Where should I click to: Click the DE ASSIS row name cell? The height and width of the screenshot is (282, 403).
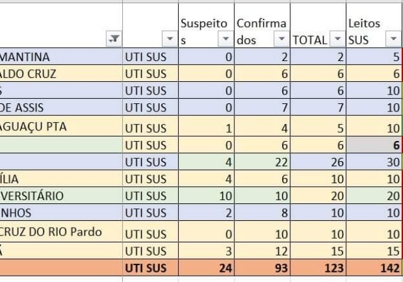click(61, 108)
